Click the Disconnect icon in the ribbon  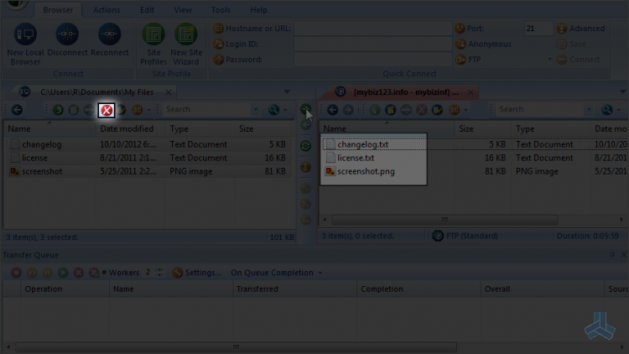coord(67,39)
